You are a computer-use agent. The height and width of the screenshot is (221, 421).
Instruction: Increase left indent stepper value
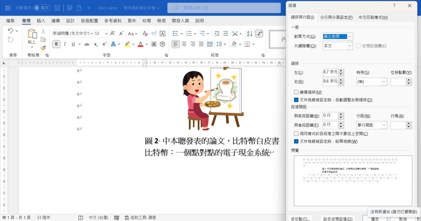[341, 71]
